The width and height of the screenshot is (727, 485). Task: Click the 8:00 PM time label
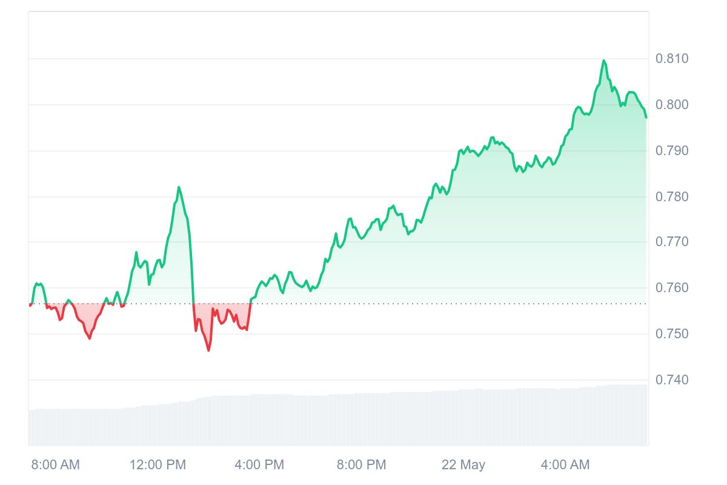click(x=362, y=465)
